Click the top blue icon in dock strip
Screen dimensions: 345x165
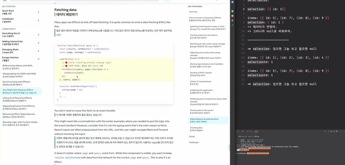(233, 2)
